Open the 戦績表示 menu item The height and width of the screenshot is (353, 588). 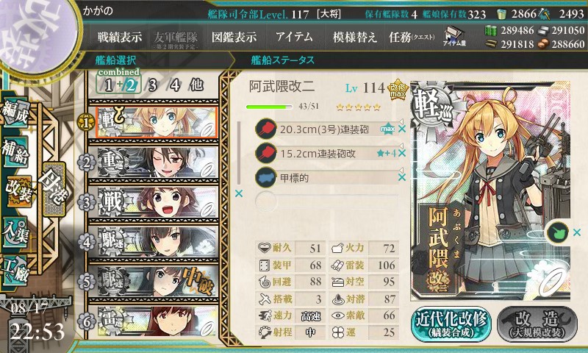tap(120, 37)
